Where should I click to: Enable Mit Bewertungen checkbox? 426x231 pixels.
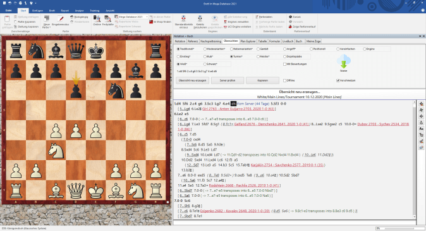(284, 64)
